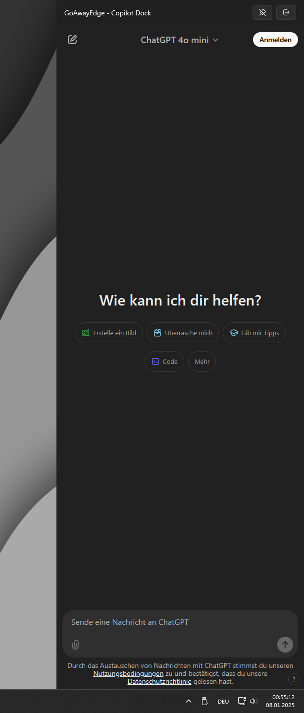This screenshot has width=304, height=713.
Task: Click the speaker volume tray icon
Action: 254,701
